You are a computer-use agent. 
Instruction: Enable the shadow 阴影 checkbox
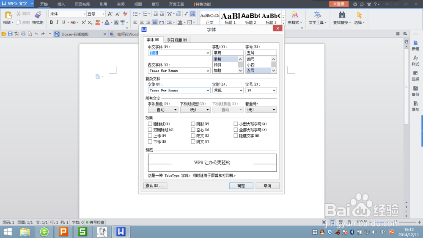[x=193, y=124]
